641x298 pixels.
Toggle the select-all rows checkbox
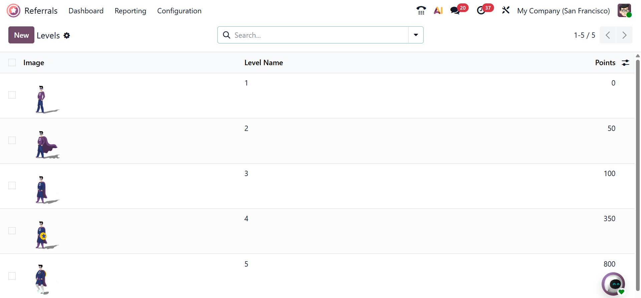point(12,62)
